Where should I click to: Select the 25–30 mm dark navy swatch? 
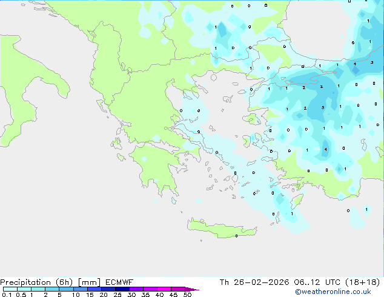click(122, 289)
